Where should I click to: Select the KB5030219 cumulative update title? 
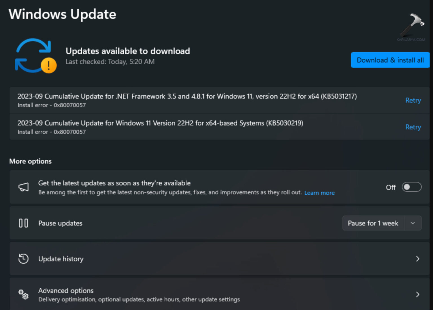tap(160, 123)
